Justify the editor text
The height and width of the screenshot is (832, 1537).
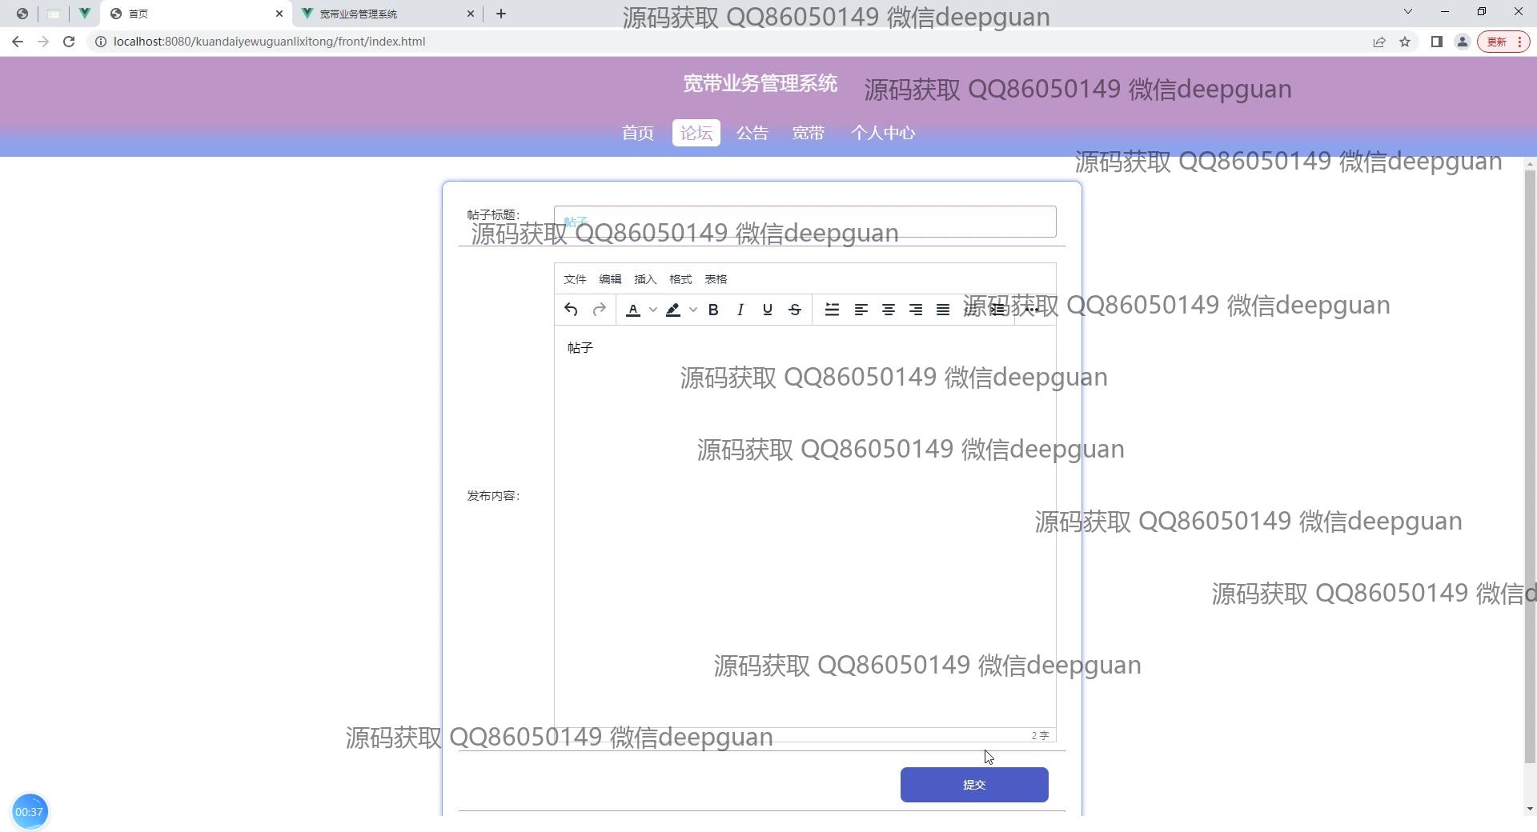click(943, 310)
